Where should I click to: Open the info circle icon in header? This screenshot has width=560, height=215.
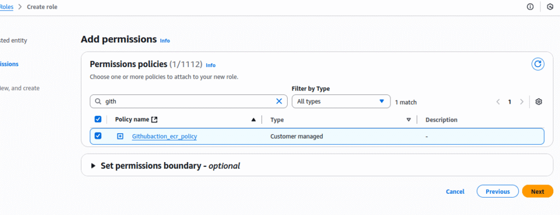tap(530, 7)
